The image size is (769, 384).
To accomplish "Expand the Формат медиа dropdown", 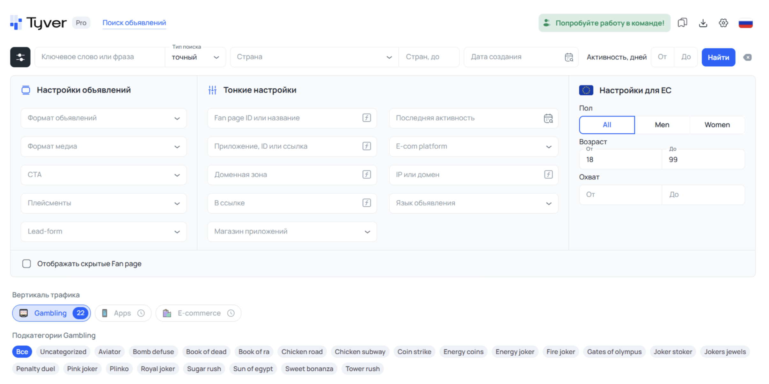I will click(104, 147).
